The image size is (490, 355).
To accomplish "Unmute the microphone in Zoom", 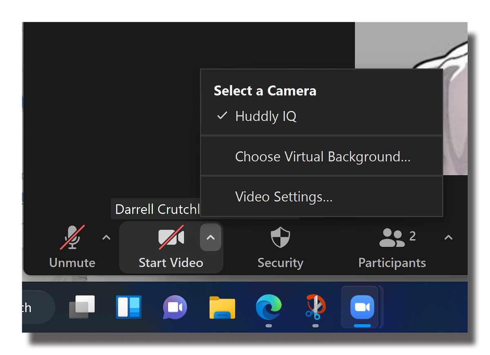I will pos(72,248).
